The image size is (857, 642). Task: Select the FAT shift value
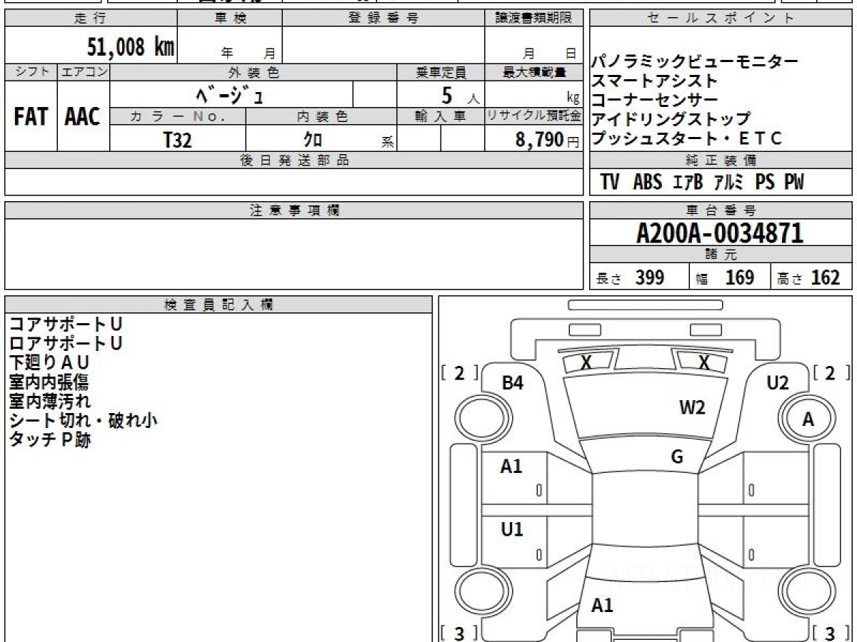click(x=31, y=116)
